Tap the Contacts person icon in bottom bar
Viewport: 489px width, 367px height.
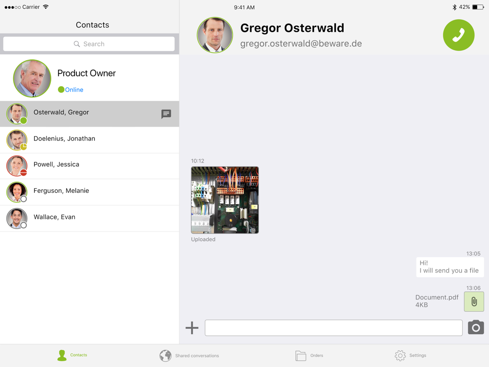62,355
